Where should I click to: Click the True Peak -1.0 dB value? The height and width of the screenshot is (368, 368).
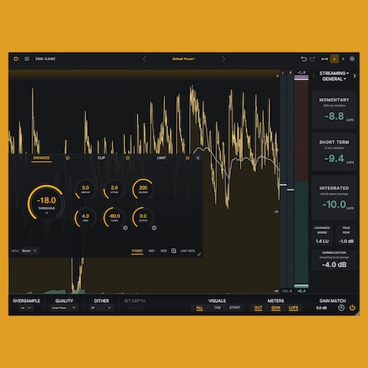[346, 241]
